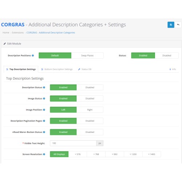The image size is (182, 182).
Task: Click the Visible Text Height input field
Action: [73, 143]
